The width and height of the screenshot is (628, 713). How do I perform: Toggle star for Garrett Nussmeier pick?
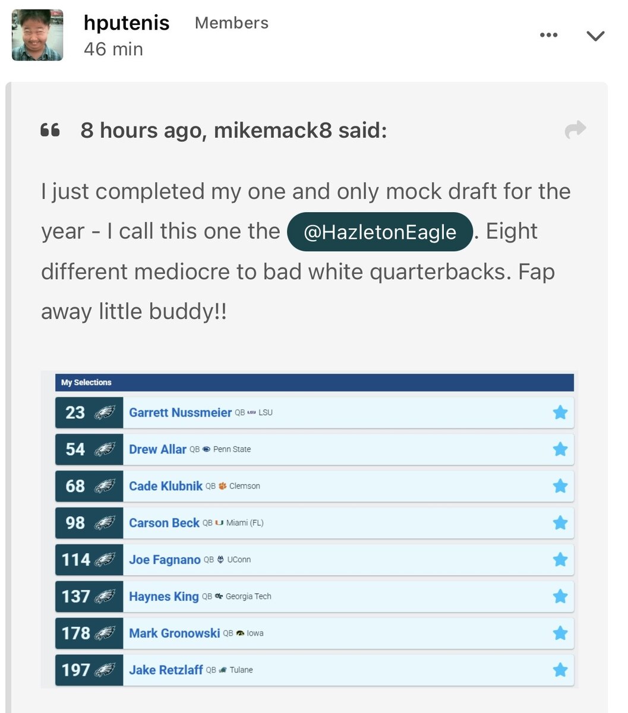click(560, 412)
